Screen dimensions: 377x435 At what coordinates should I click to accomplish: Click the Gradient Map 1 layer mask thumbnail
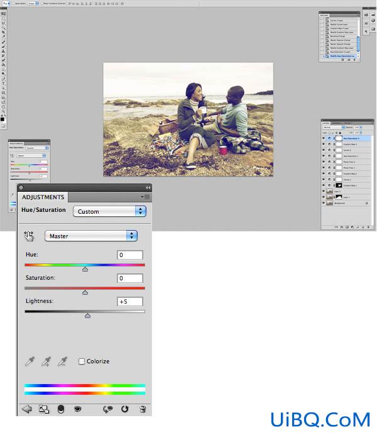point(339,185)
